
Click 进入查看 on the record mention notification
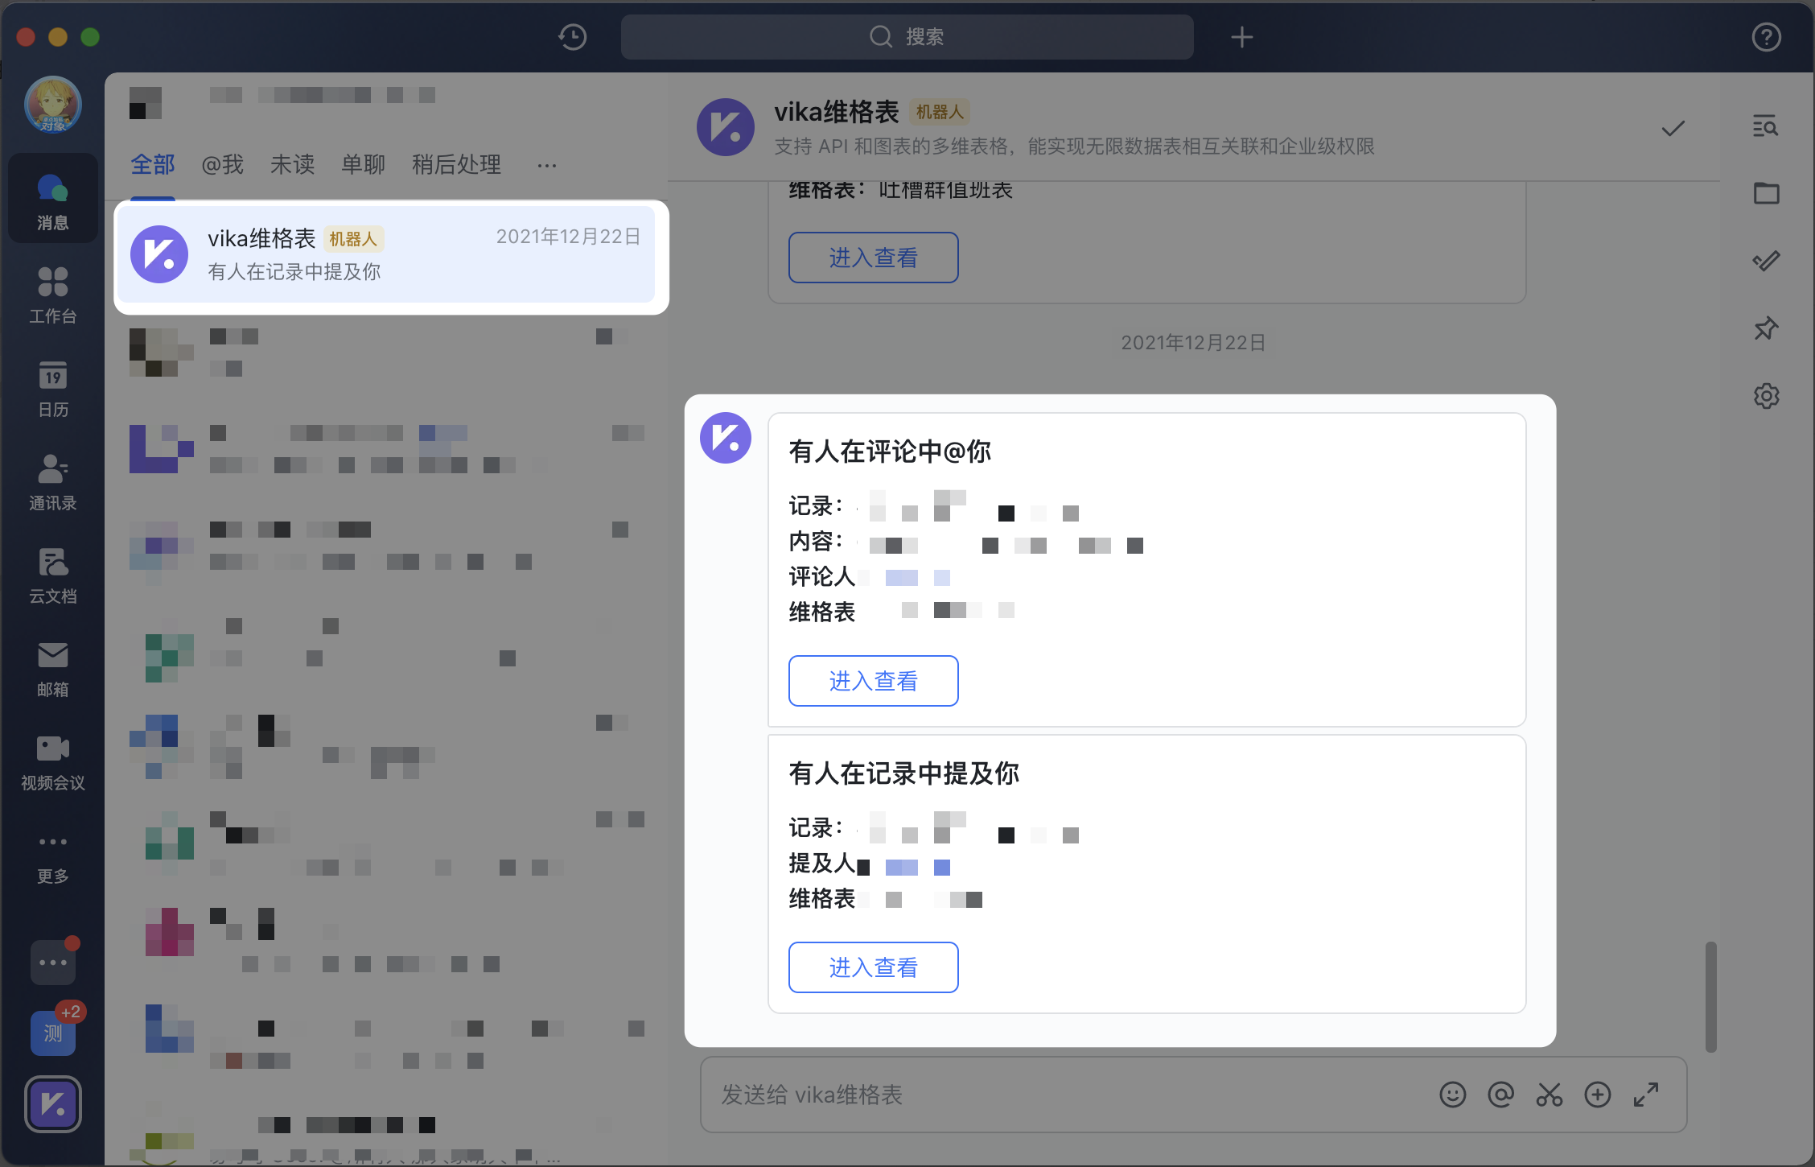click(873, 967)
